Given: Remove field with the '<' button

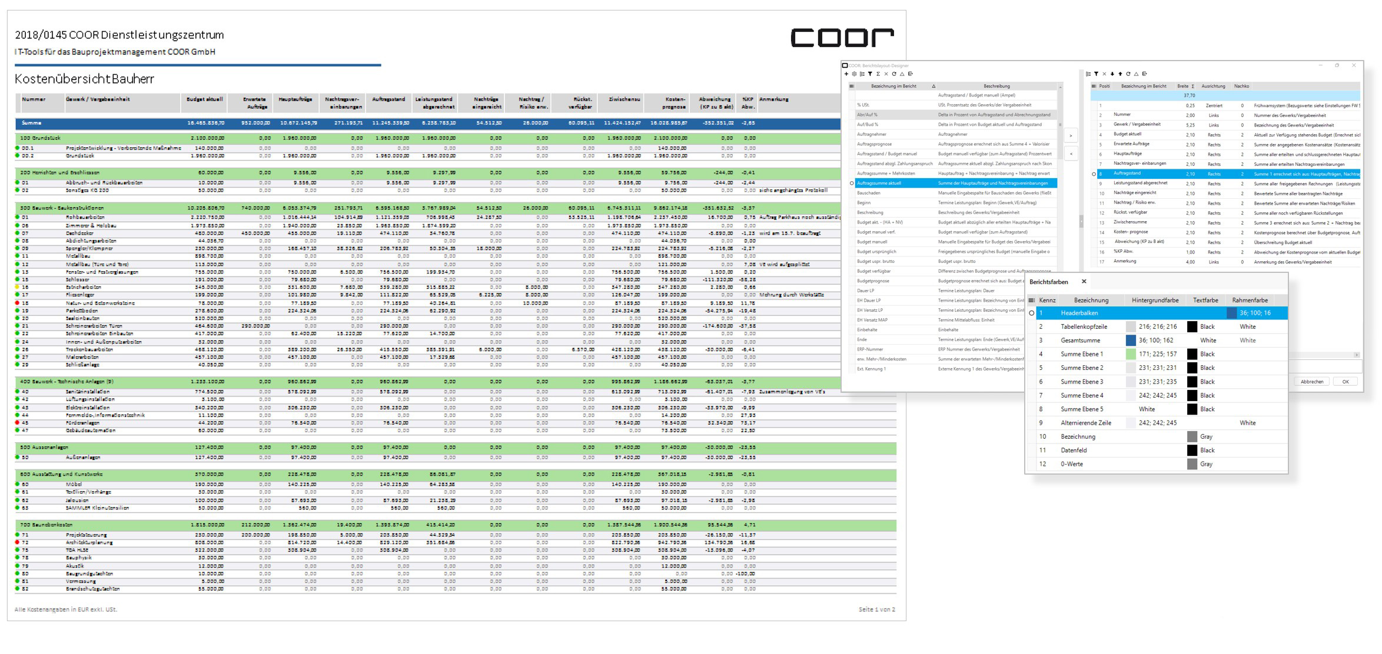Looking at the screenshot, I should tap(1071, 154).
